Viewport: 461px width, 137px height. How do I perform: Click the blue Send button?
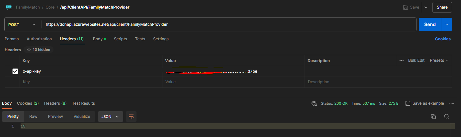[x=430, y=24]
